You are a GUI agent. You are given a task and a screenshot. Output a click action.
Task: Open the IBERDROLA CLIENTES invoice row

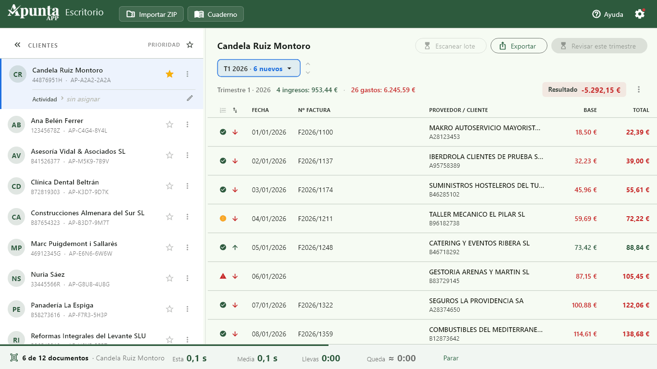[432, 161]
